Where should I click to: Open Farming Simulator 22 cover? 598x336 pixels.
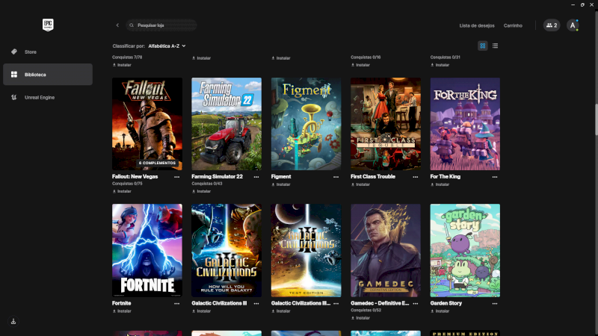coord(226,124)
